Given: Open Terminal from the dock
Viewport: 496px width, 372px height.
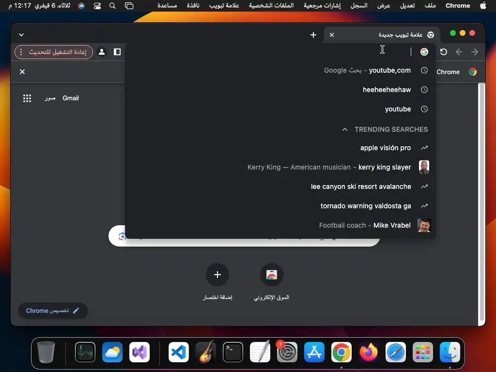Looking at the screenshot, I should pyautogui.click(x=233, y=352).
